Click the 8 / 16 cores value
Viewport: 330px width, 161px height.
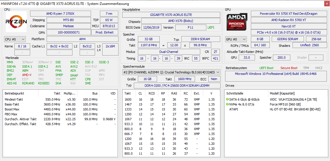click(22, 46)
